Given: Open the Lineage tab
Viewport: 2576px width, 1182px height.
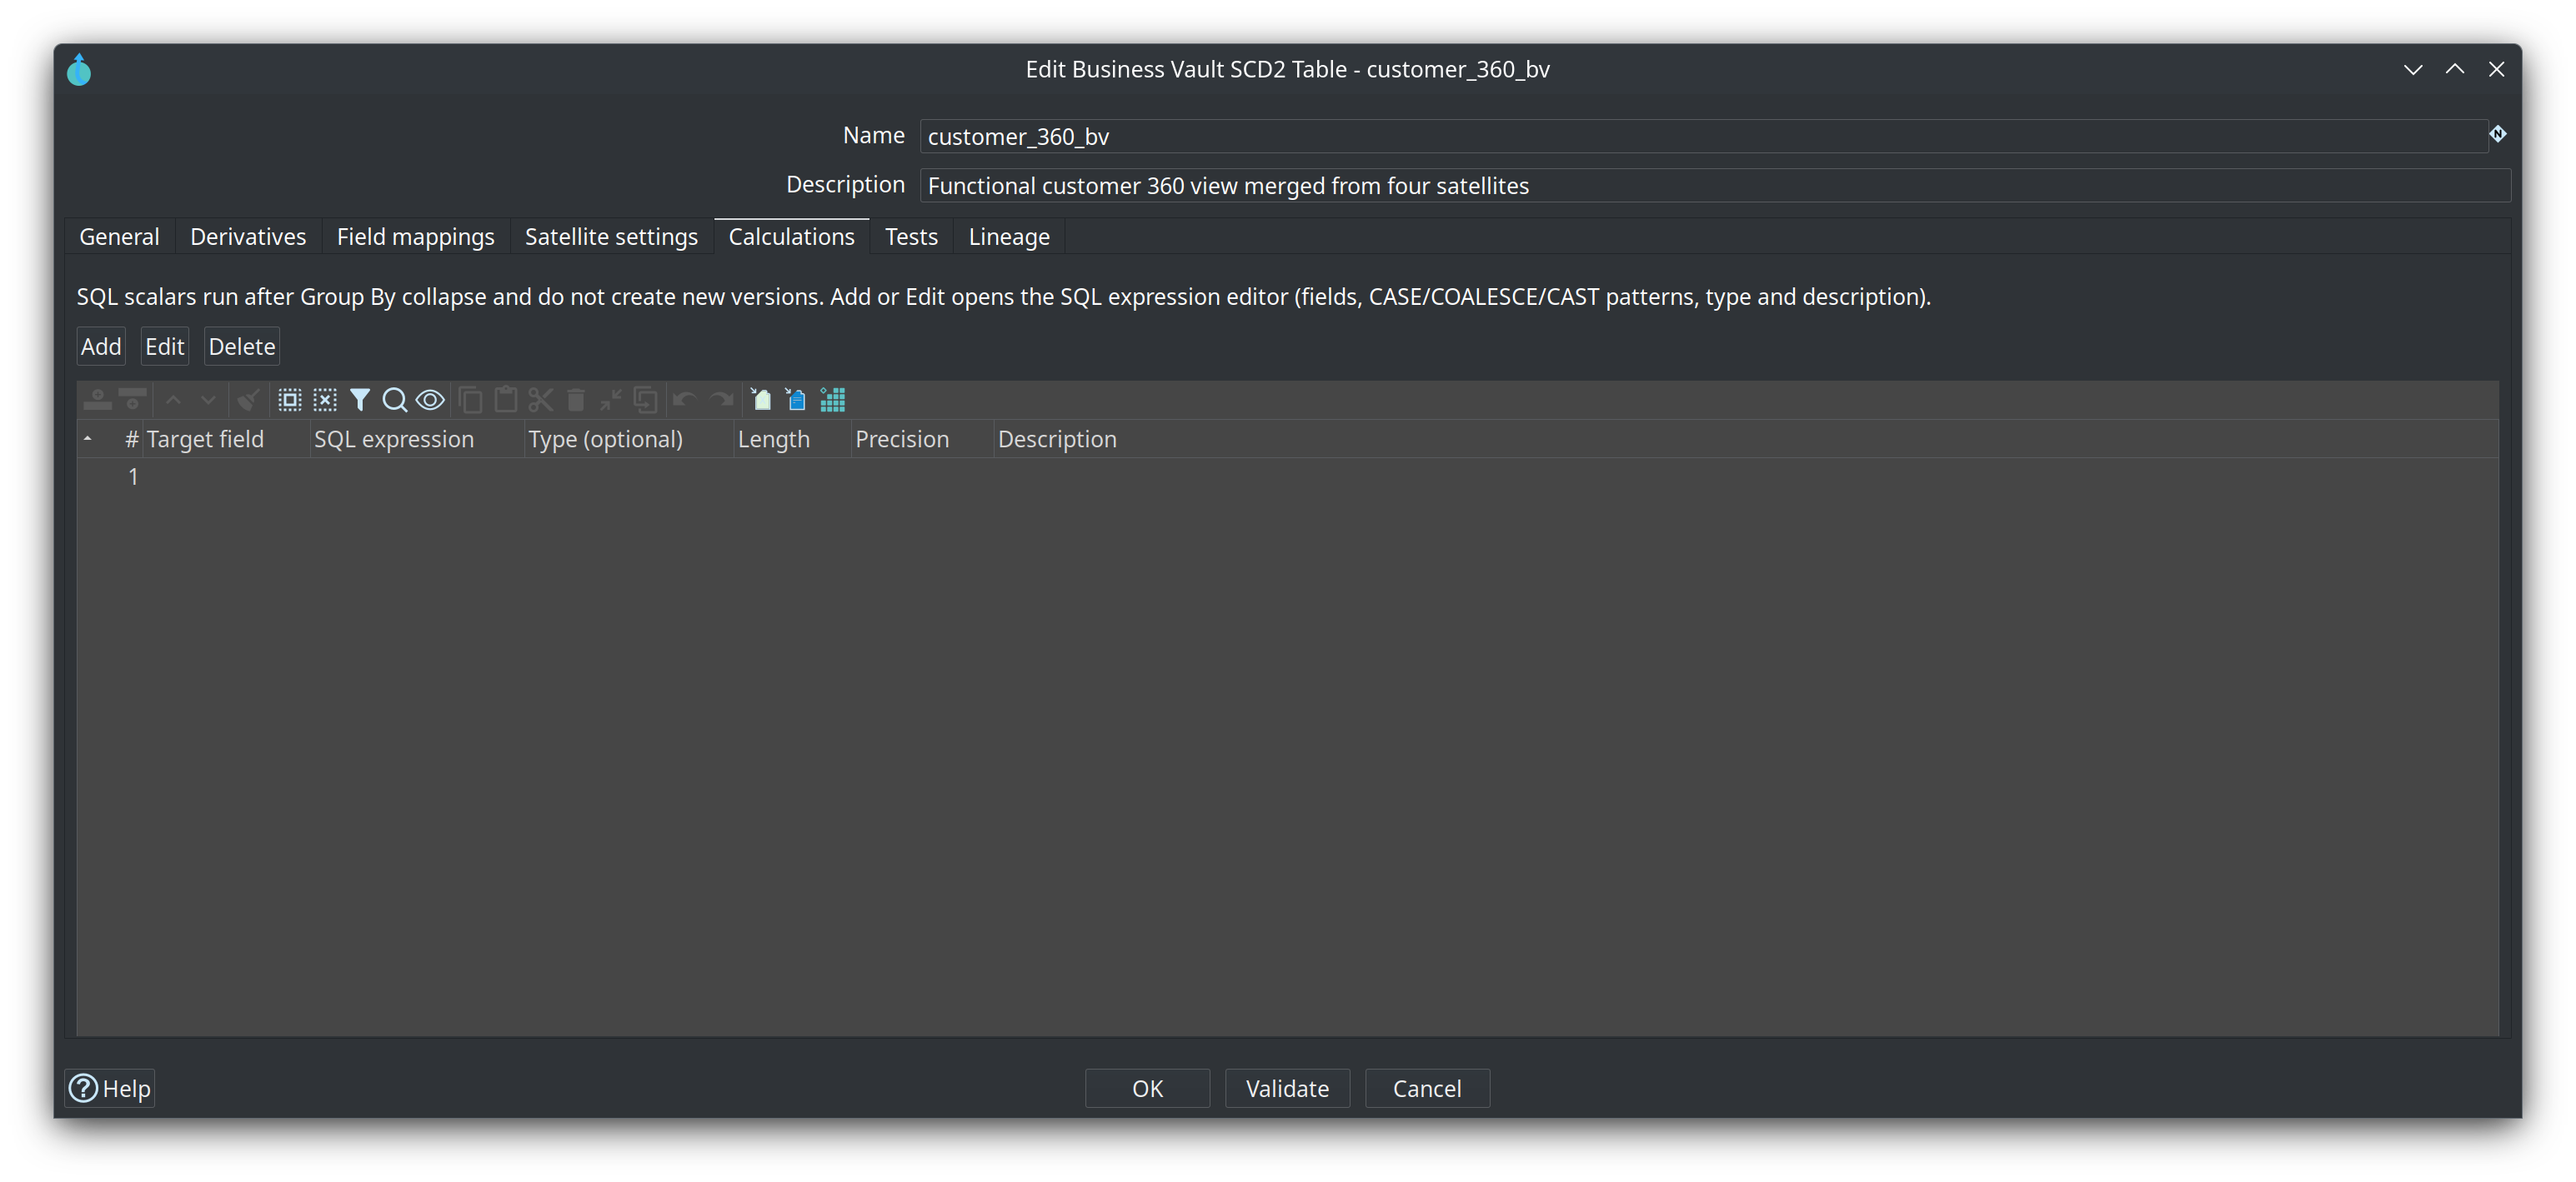Looking at the screenshot, I should pyautogui.click(x=1009, y=237).
